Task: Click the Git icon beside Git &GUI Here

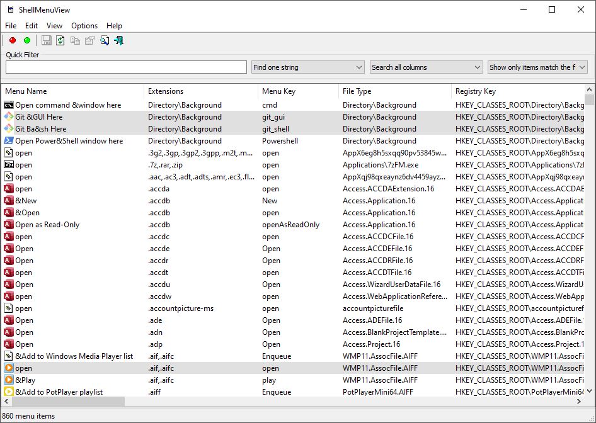Action: (x=8, y=117)
